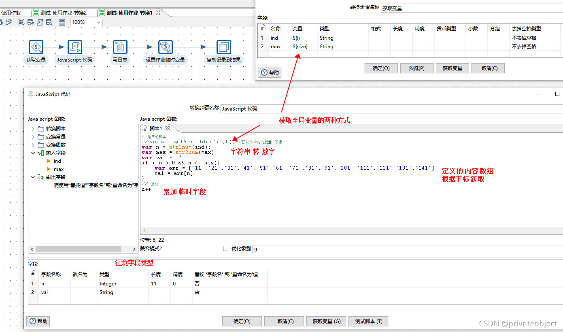
Task: Select the ind name cell in 字段 table
Action: (x=279, y=38)
